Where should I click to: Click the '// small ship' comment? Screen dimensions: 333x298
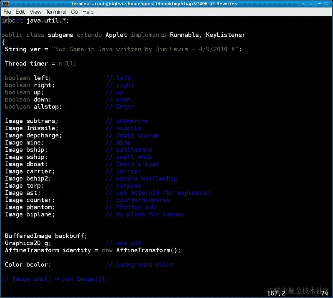click(129, 157)
